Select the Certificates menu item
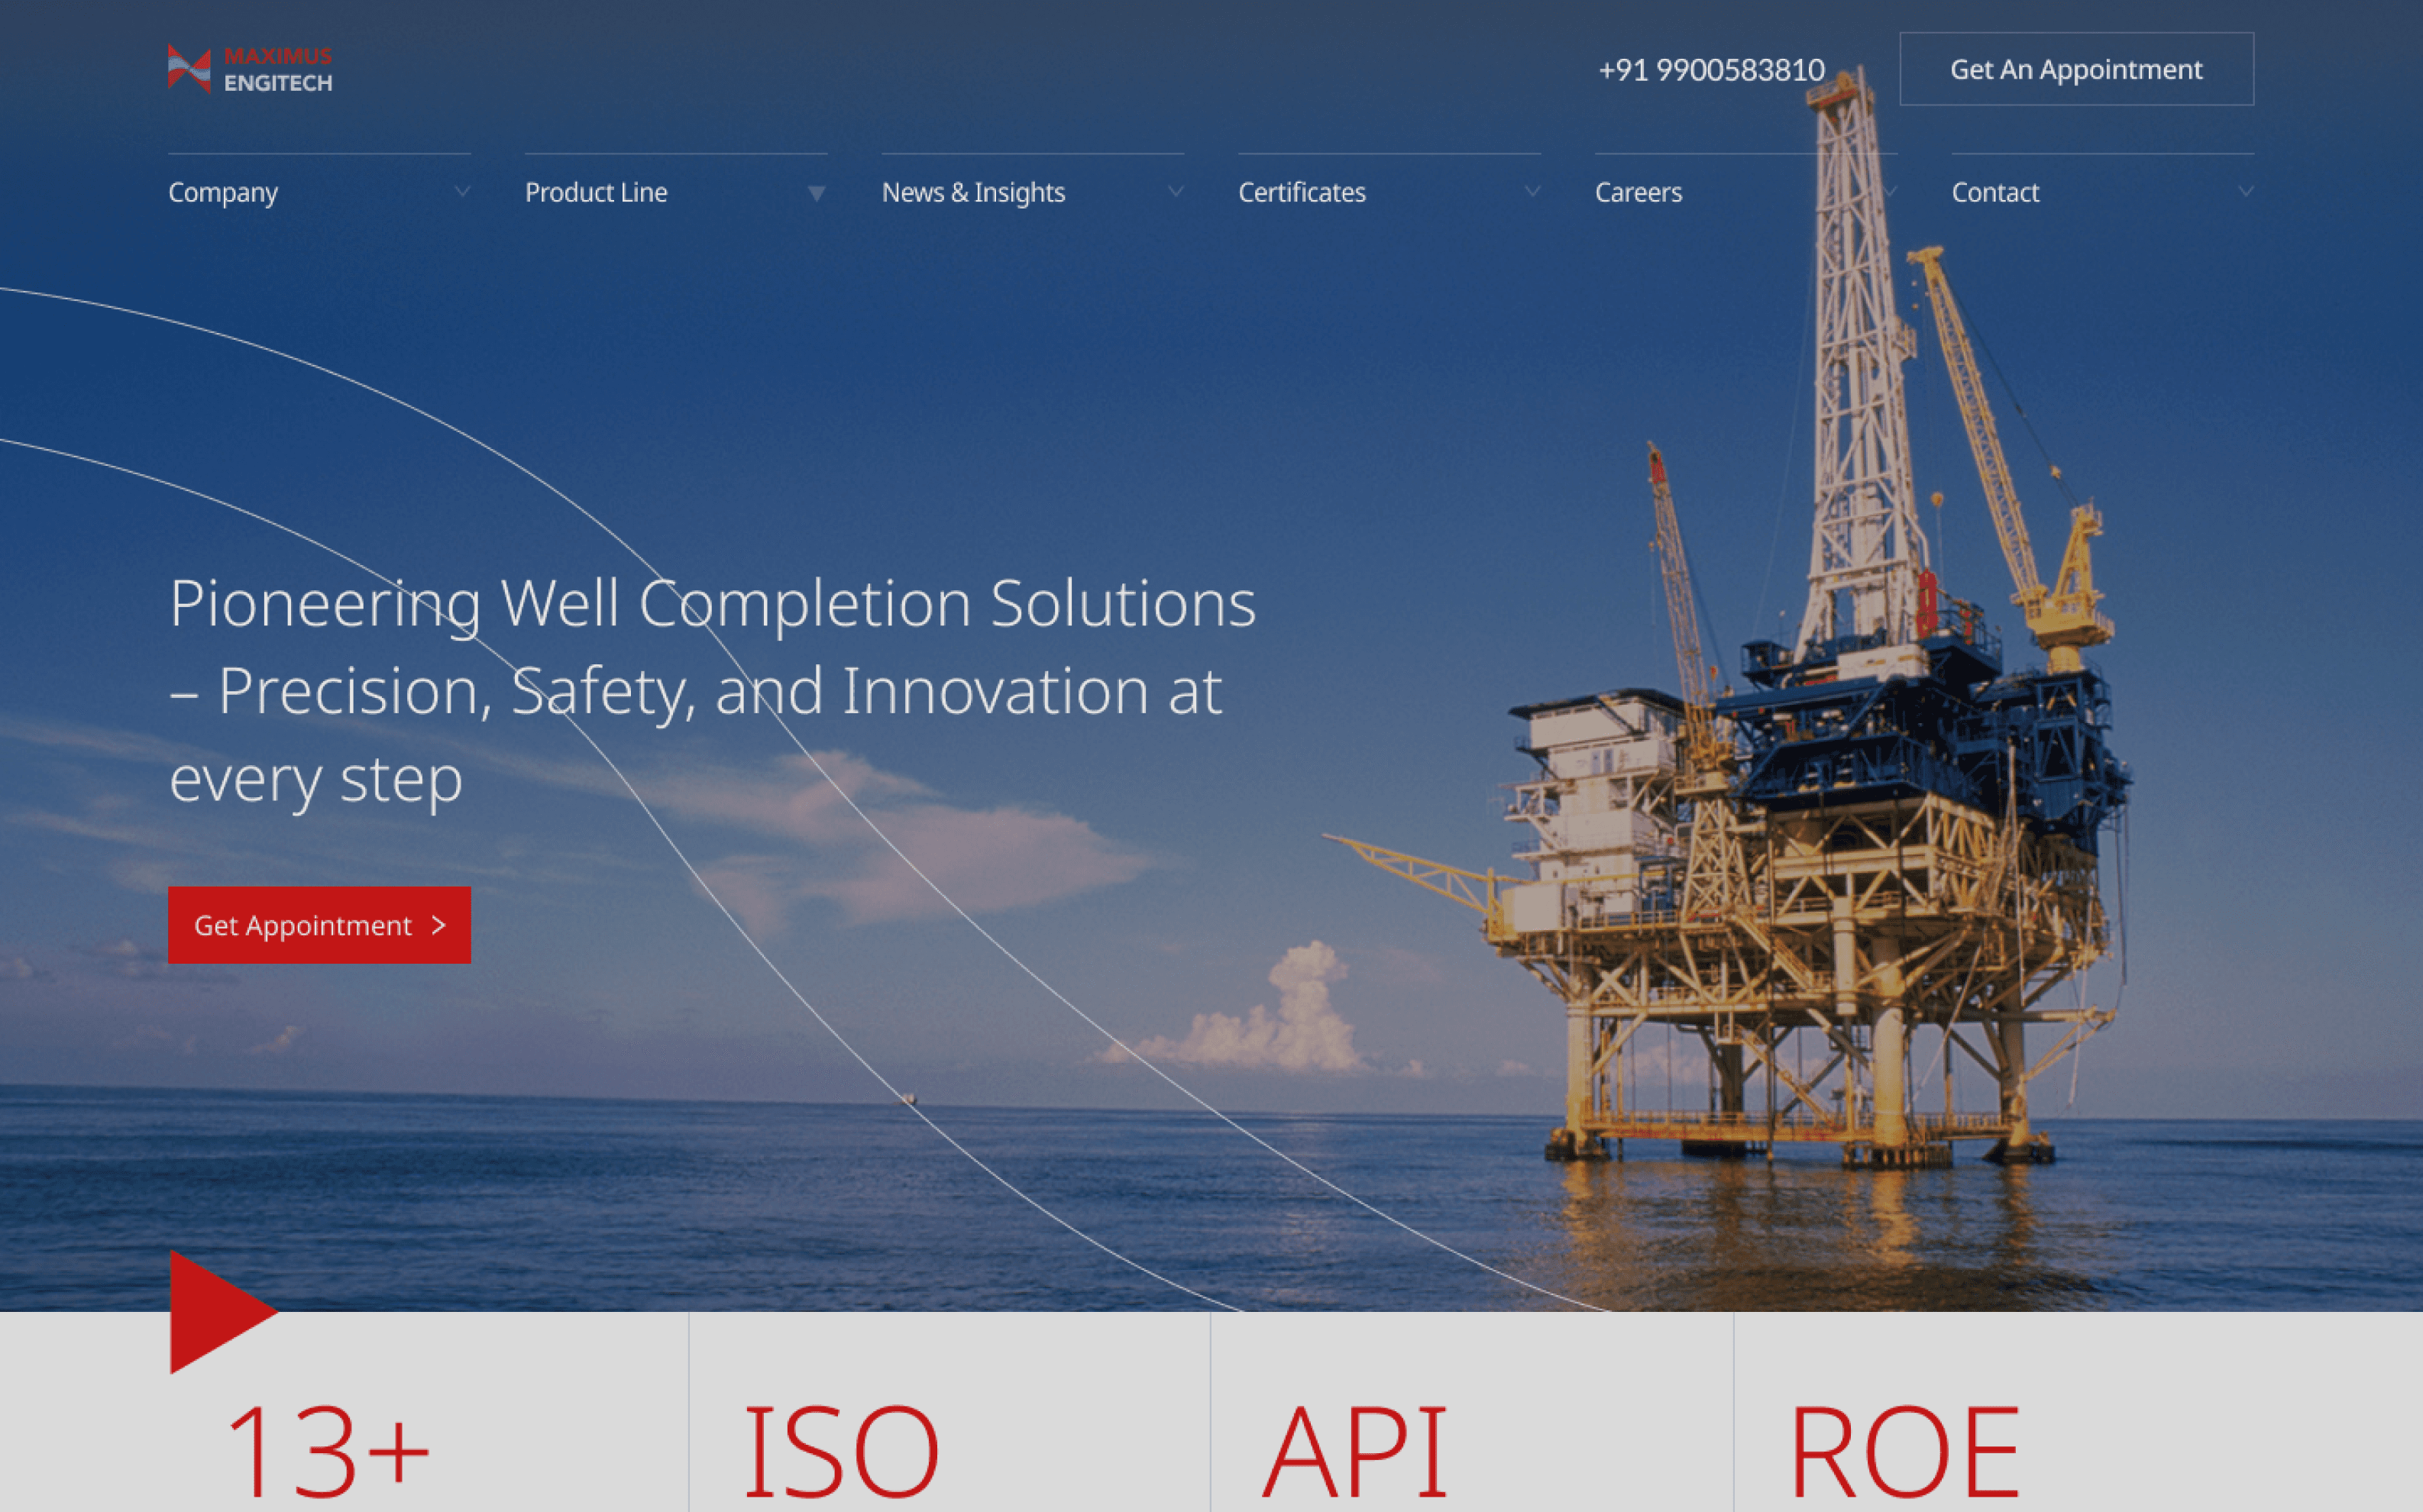 pyautogui.click(x=1301, y=192)
